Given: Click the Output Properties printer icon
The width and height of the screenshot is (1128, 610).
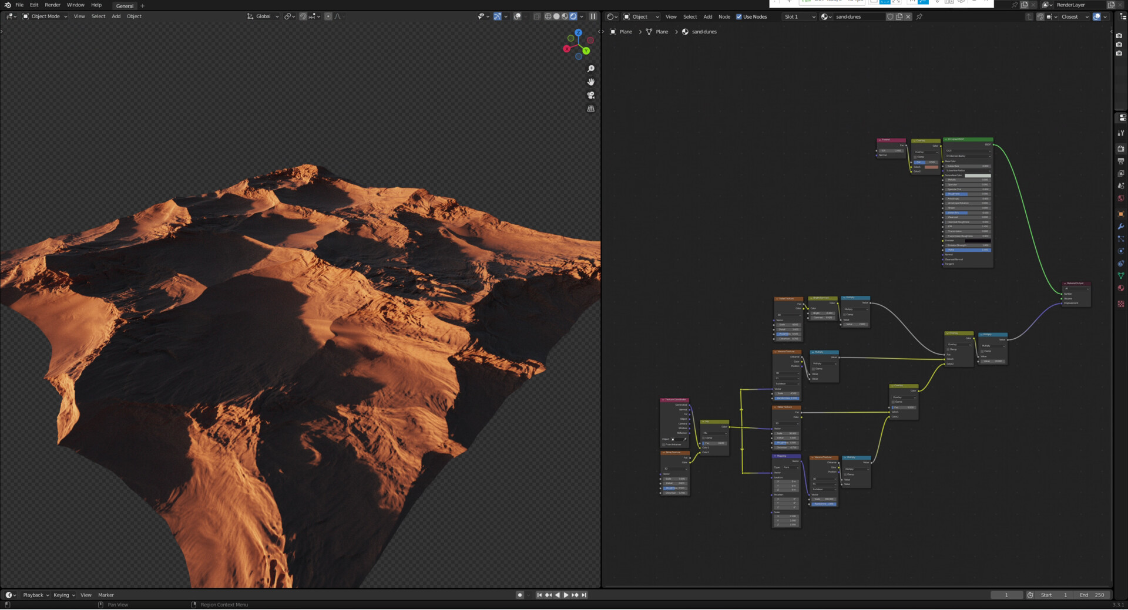Looking at the screenshot, I should coord(1121,161).
